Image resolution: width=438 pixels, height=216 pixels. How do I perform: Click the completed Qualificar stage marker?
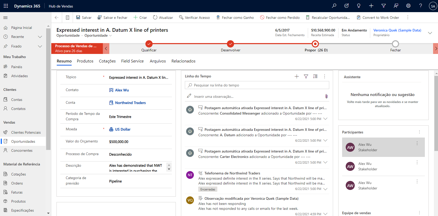click(149, 44)
